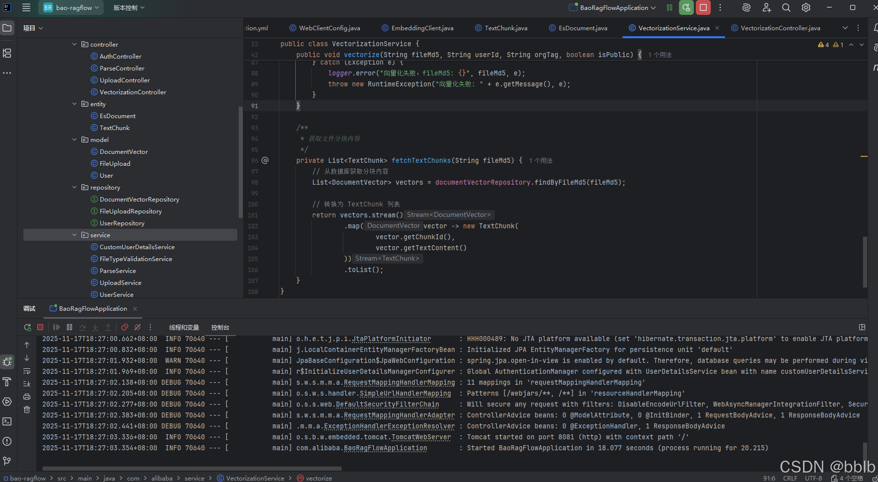The width and height of the screenshot is (878, 482).
Task: Switch to EmbeddingClient.java tab
Action: (417, 28)
